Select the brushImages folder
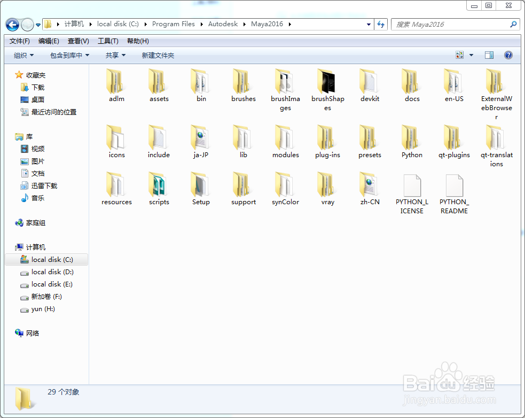This screenshot has width=525, height=418. point(285,90)
